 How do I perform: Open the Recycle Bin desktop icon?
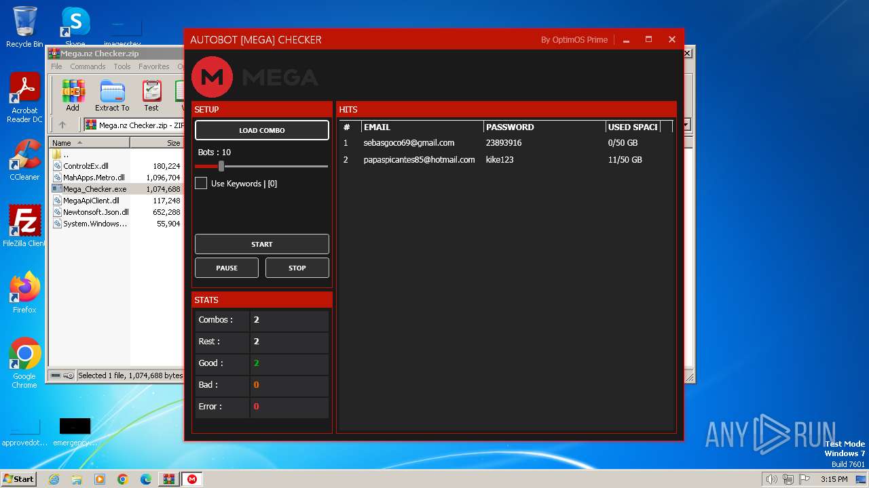pos(24,27)
